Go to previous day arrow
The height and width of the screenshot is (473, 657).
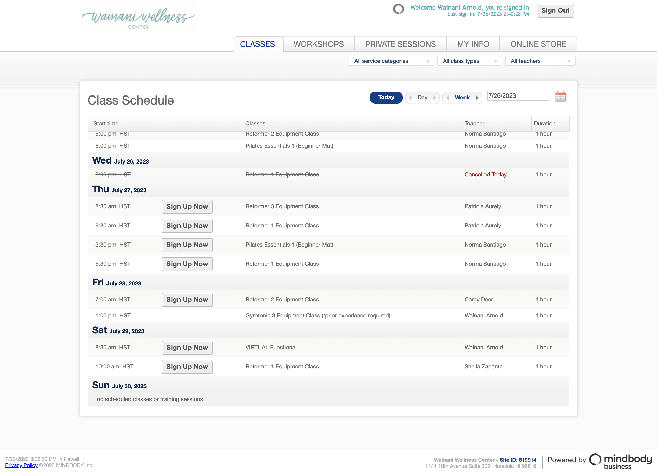click(x=410, y=98)
